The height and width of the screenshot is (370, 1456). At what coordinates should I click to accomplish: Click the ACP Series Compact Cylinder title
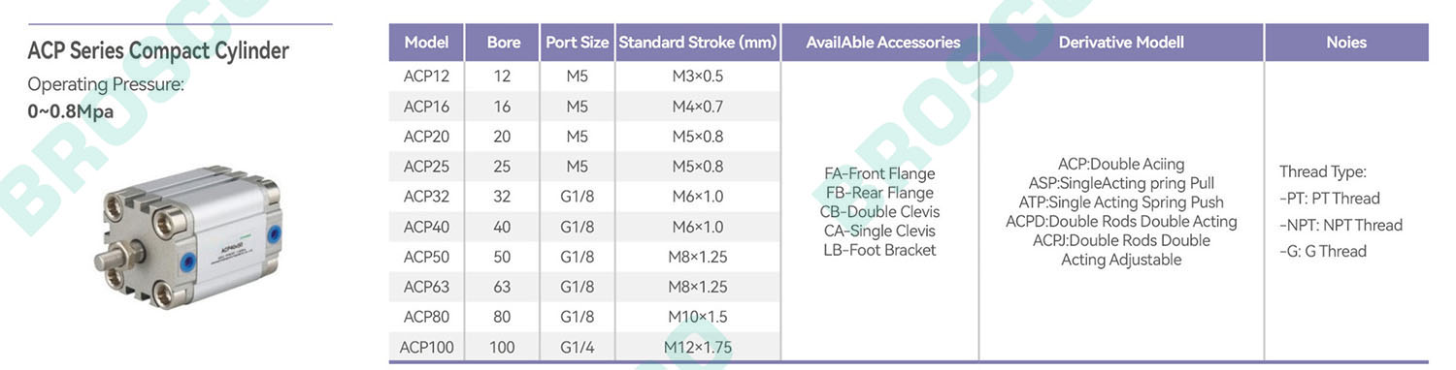coord(158,50)
